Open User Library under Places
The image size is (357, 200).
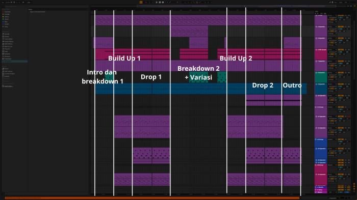pyautogui.click(x=8, y=71)
